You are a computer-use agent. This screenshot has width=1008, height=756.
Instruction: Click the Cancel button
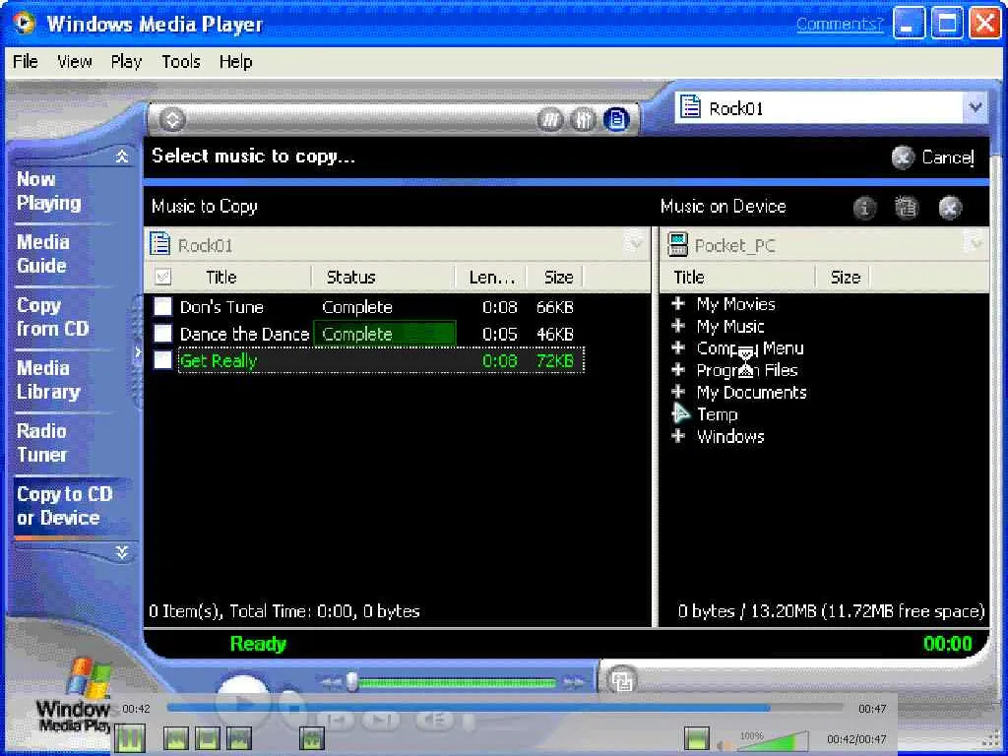point(933,157)
